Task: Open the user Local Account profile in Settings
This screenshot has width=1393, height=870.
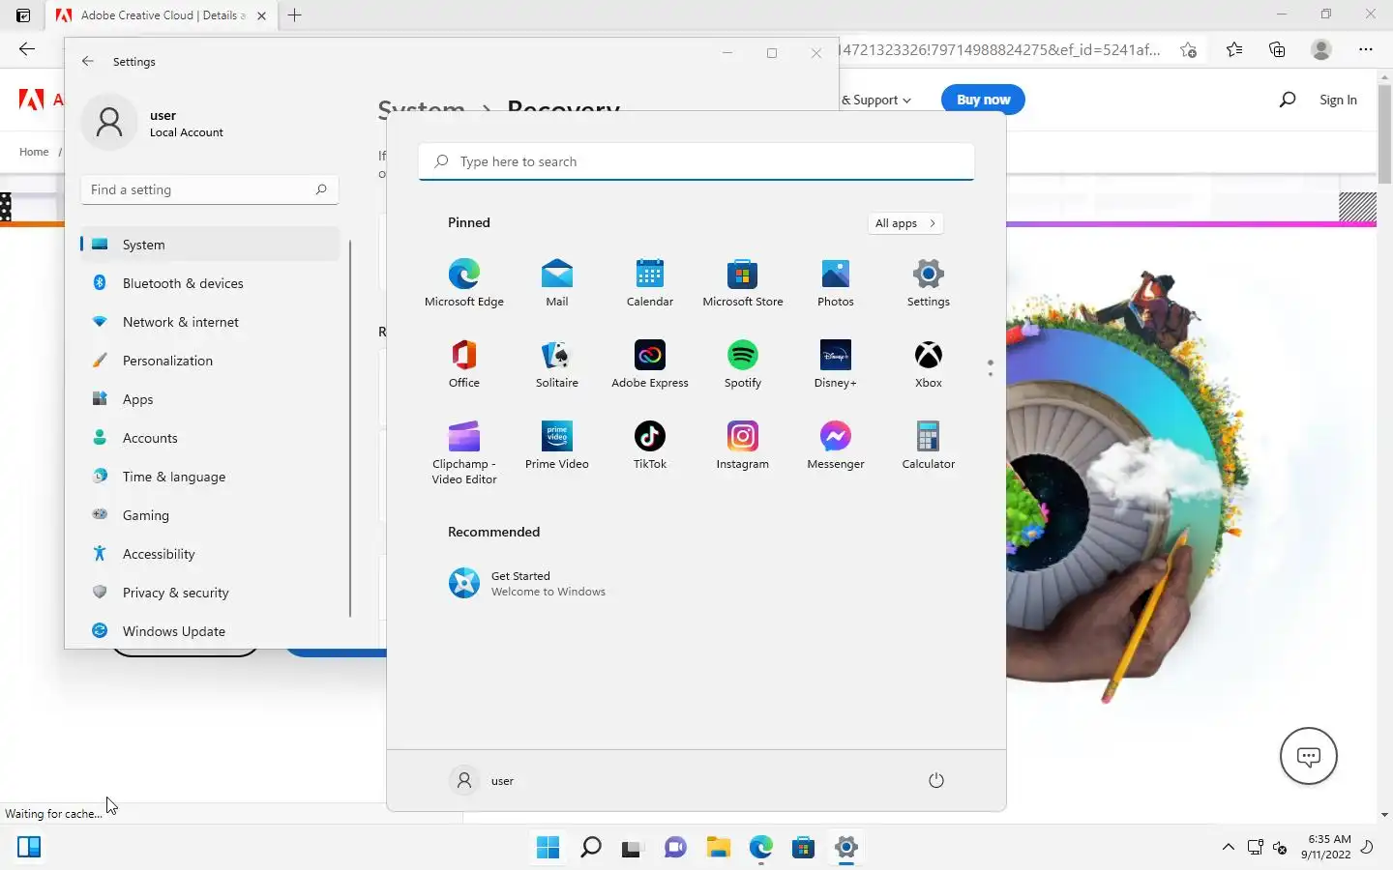Action: click(155, 123)
